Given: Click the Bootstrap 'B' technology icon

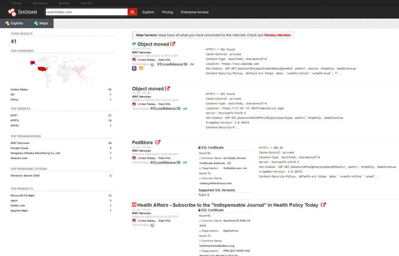Looking at the screenshot, I should click(134, 68).
